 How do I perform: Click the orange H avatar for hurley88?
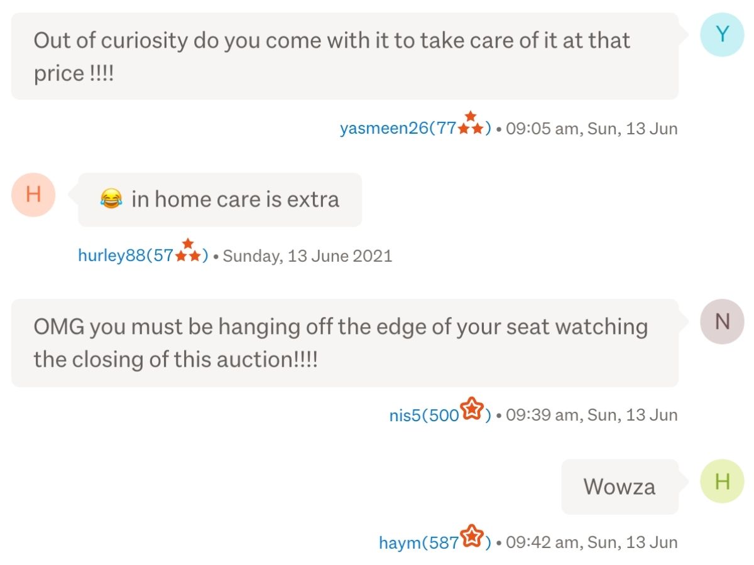(x=34, y=195)
